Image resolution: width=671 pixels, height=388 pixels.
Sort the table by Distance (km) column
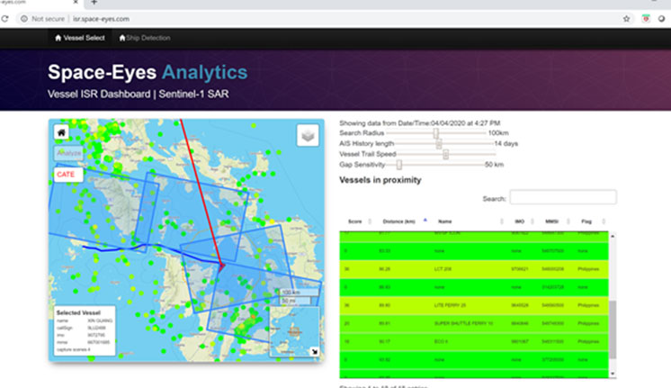point(401,221)
